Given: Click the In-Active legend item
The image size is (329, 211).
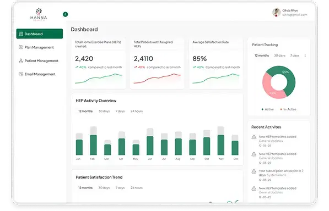Looking at the screenshot, I should pos(288,109).
